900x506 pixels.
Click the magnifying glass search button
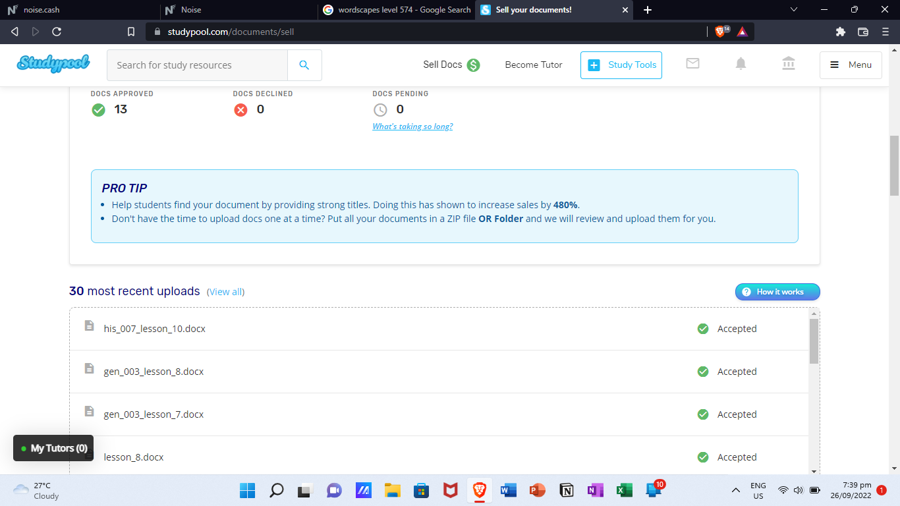click(304, 65)
